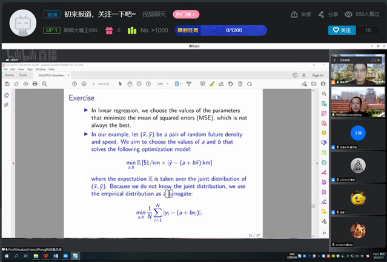Select the hand pan tool
387x262 pixels.
(x=128, y=84)
